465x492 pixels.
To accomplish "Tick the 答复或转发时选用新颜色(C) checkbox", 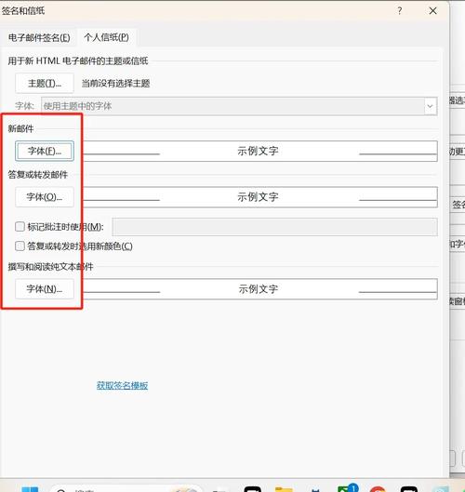I will [x=20, y=246].
